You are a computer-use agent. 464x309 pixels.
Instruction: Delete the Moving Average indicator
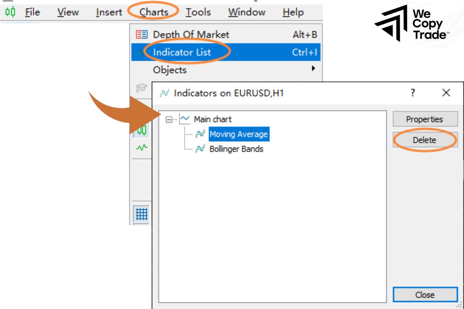tap(425, 140)
